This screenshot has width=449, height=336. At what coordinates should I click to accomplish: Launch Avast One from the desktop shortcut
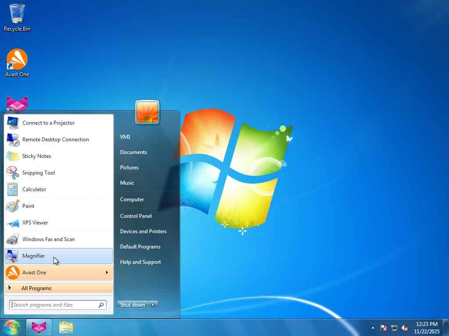click(17, 63)
